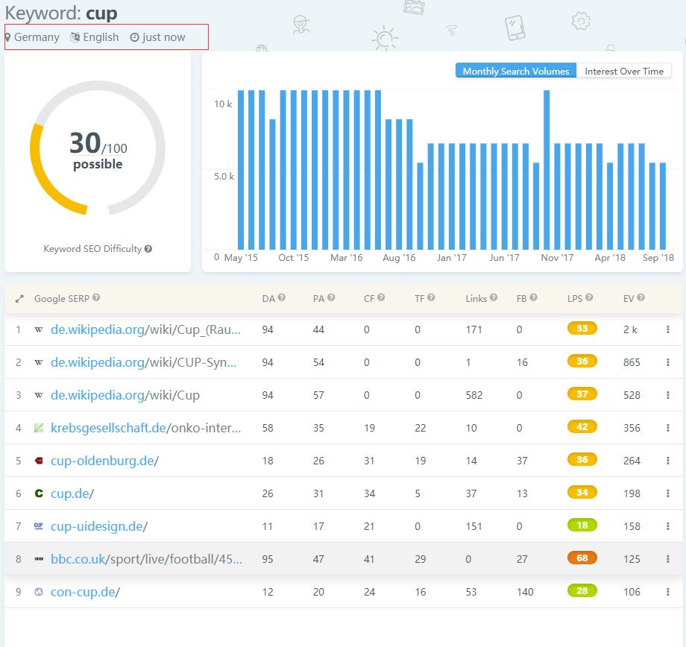This screenshot has width=686, height=647.
Task: Click the tall Nov '17 chart bar
Action: pos(547,170)
